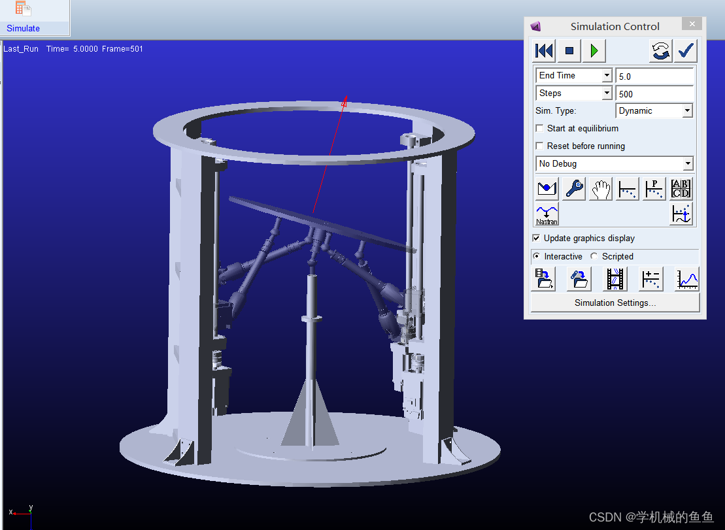Enable Start at equilibrium checkbox

(x=539, y=129)
